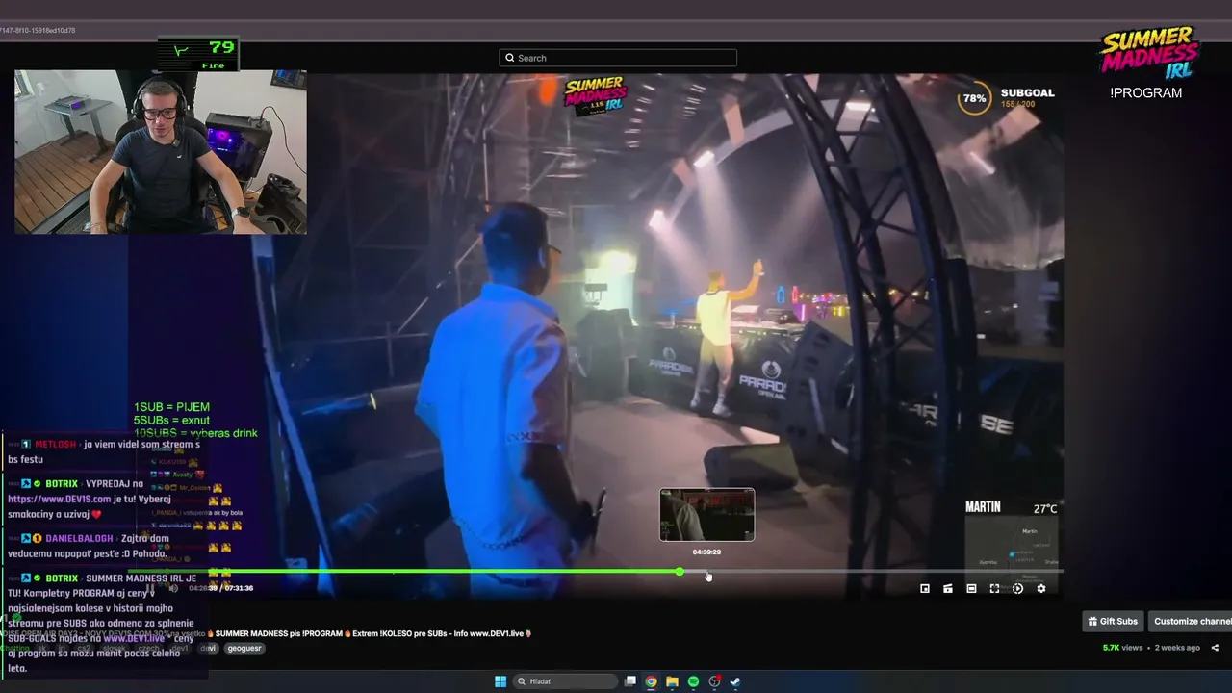Enter fullscreen video mode
1232x693 pixels.
click(x=994, y=588)
